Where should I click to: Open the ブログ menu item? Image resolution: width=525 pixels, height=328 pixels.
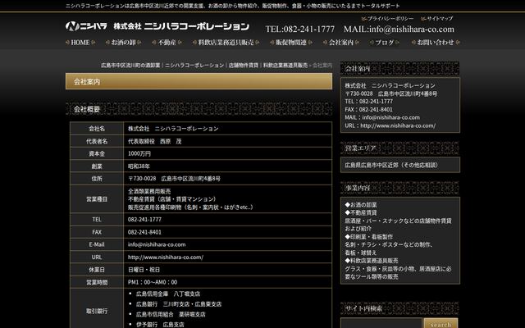(x=385, y=43)
